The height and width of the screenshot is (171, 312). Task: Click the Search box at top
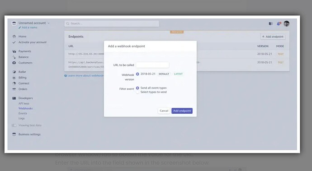[x=112, y=23]
